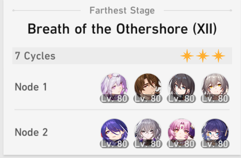Select the 7 Cycles result row
241x158 pixels.
point(122,56)
